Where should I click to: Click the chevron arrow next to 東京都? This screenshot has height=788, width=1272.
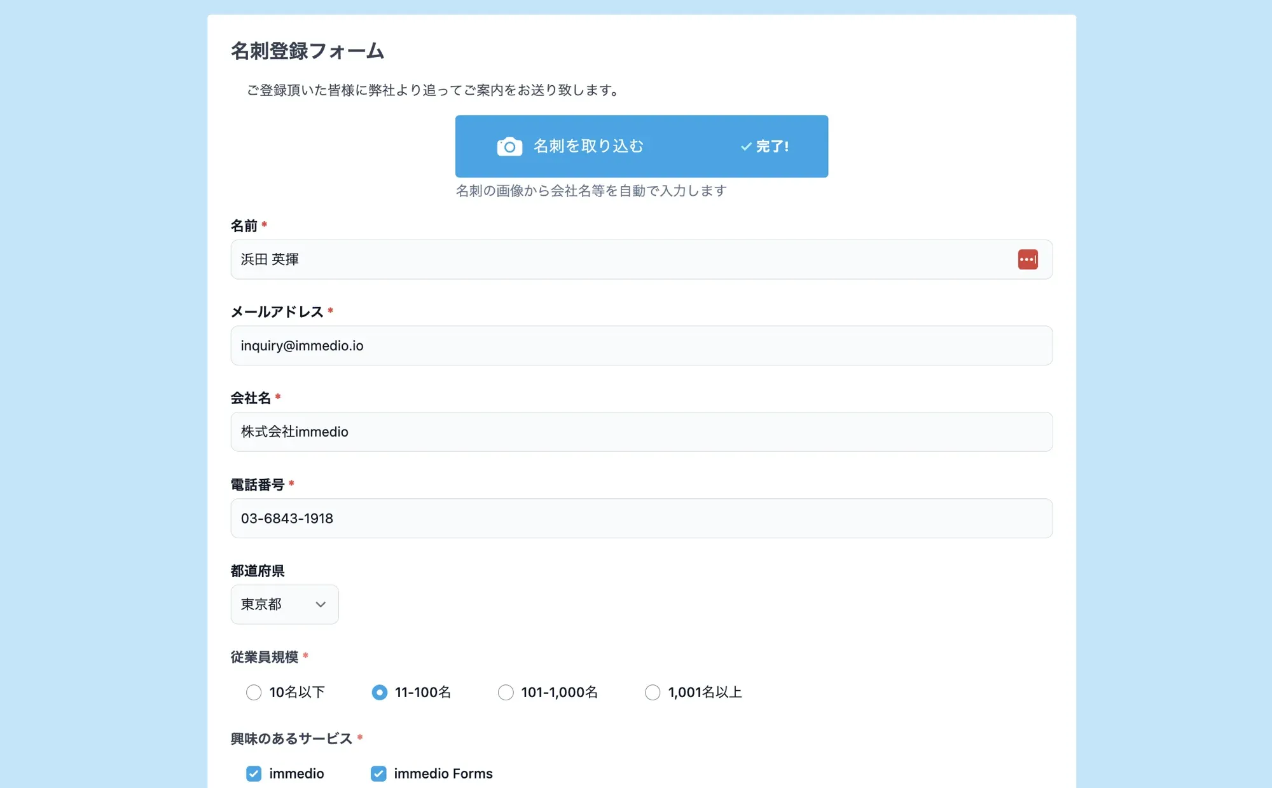[321, 604]
